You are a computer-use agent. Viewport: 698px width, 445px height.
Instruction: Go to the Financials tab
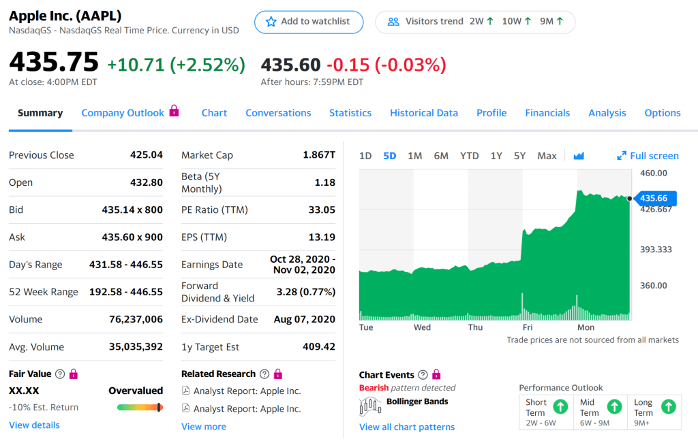pyautogui.click(x=547, y=113)
